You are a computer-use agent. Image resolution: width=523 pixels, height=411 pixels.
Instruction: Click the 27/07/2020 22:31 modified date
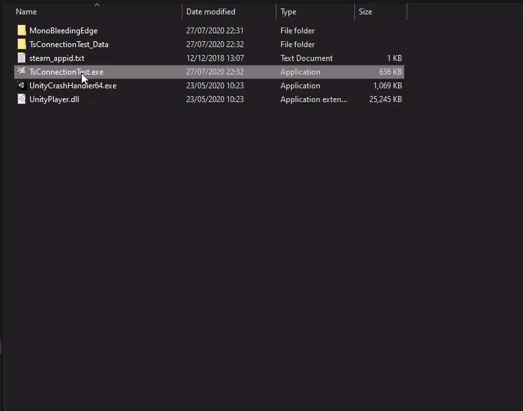tap(215, 31)
